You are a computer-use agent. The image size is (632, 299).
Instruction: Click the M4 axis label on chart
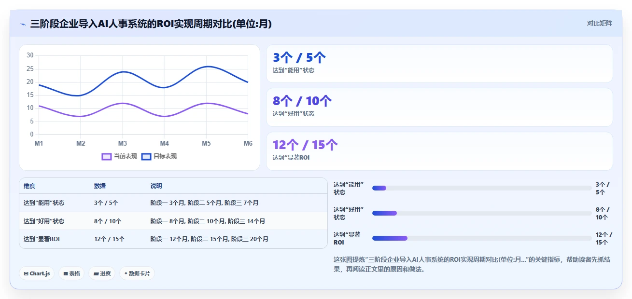click(164, 143)
